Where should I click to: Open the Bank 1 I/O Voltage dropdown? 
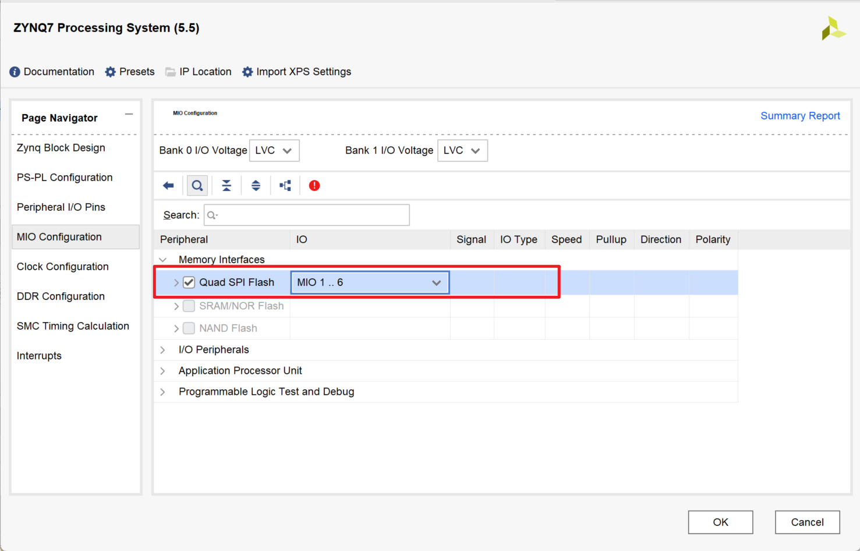(462, 151)
